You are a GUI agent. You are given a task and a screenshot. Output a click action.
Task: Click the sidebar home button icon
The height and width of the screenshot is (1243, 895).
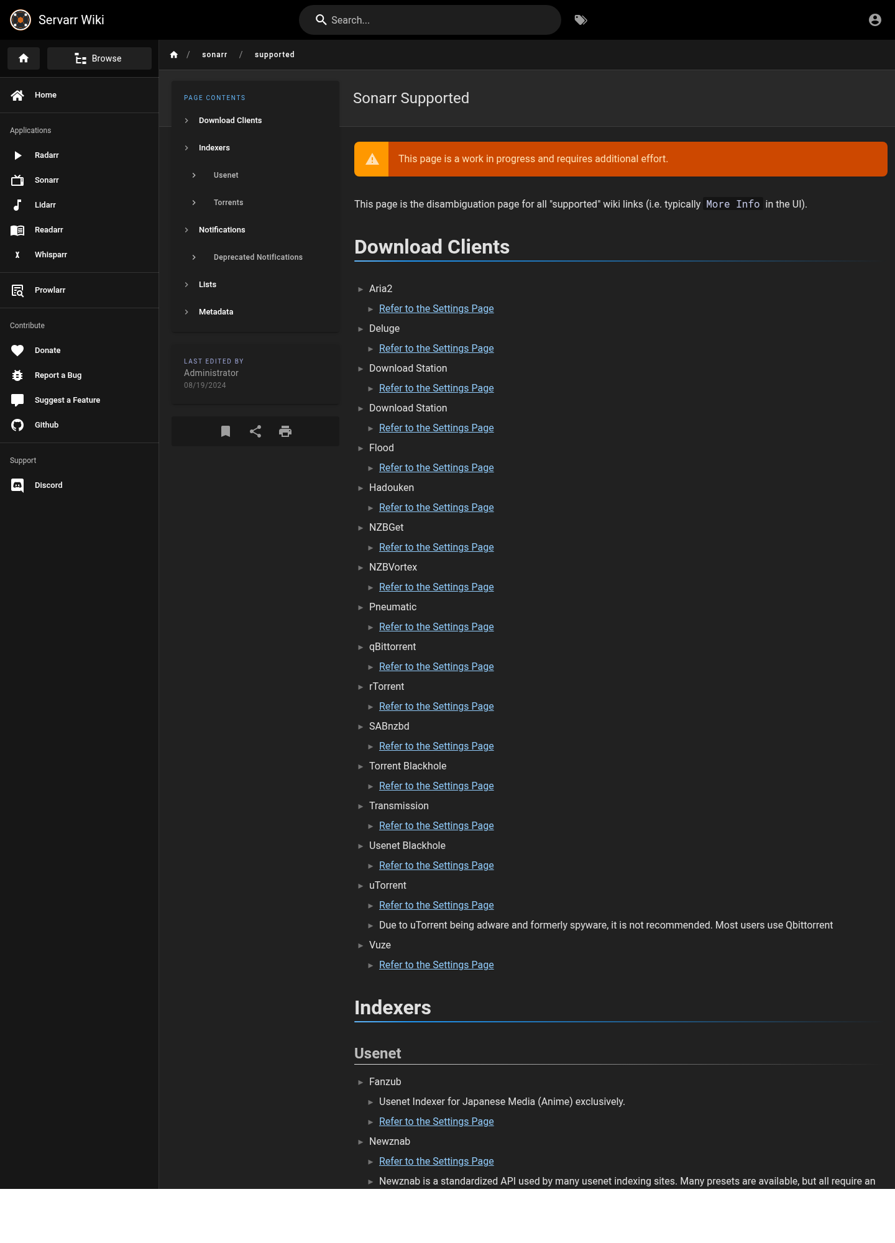24,58
